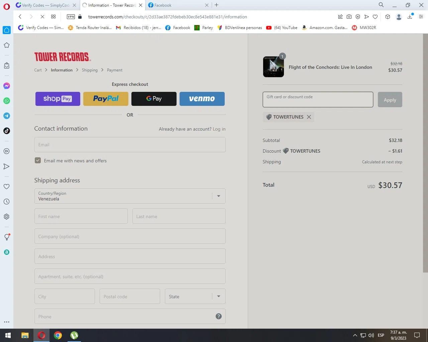The image size is (428, 342).
Task: Open Player icon in sidebar
Action: (x=7, y=151)
